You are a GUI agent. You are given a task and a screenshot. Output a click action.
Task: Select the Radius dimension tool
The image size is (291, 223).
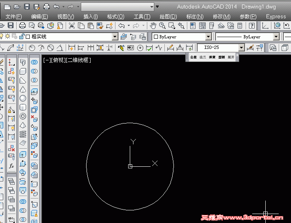32,48
